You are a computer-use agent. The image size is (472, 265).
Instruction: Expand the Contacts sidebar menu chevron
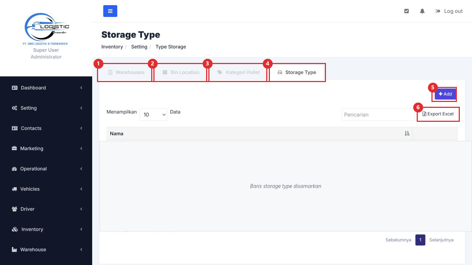pyautogui.click(x=81, y=128)
